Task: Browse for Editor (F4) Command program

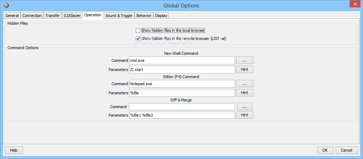Action: (x=245, y=84)
